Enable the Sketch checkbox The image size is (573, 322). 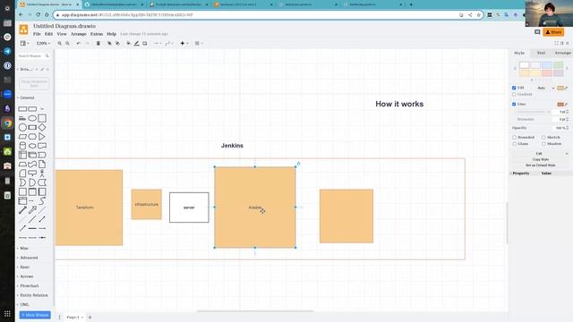[543, 137]
